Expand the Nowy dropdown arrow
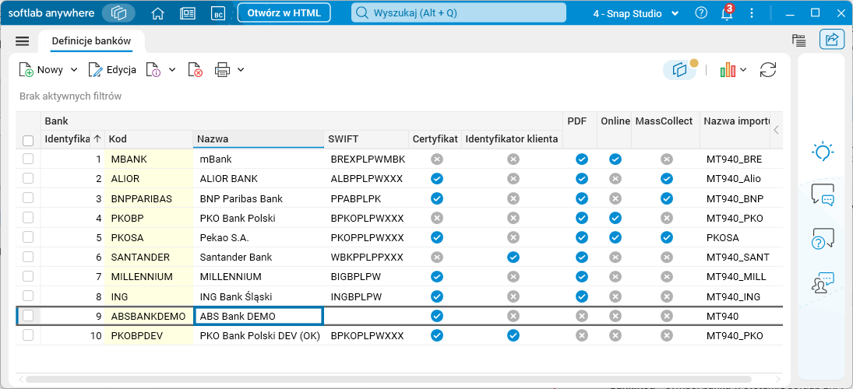Image resolution: width=853 pixels, height=389 pixels. coord(74,70)
